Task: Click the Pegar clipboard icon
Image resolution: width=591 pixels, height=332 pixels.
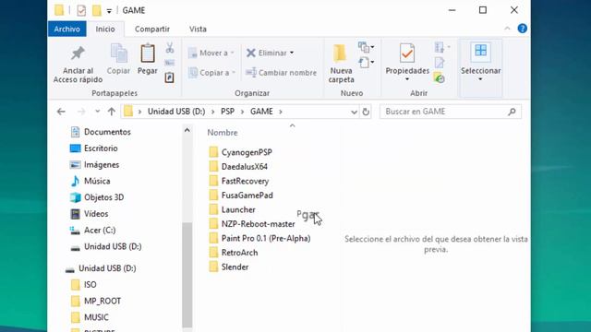Action: tap(148, 53)
